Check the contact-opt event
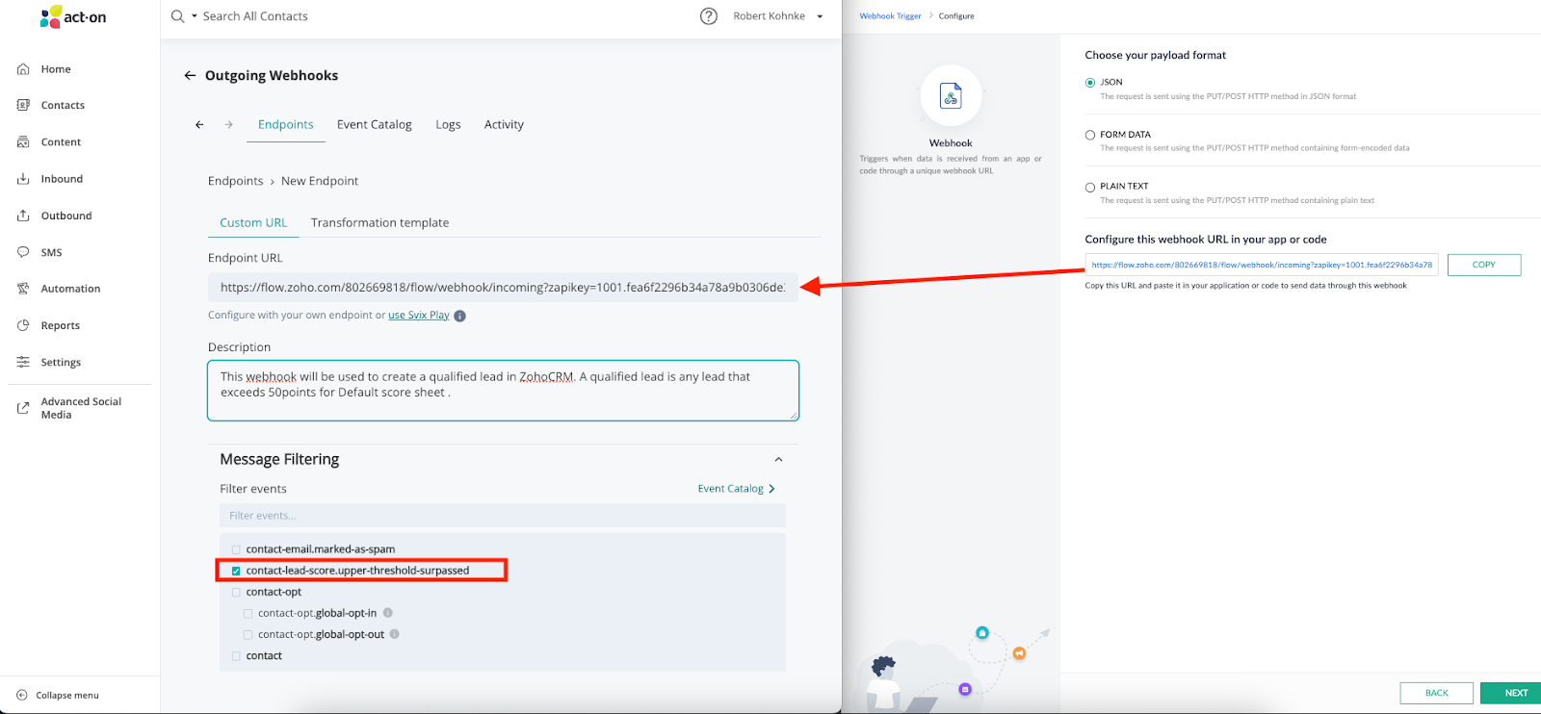This screenshot has height=714, width=1541. [236, 592]
